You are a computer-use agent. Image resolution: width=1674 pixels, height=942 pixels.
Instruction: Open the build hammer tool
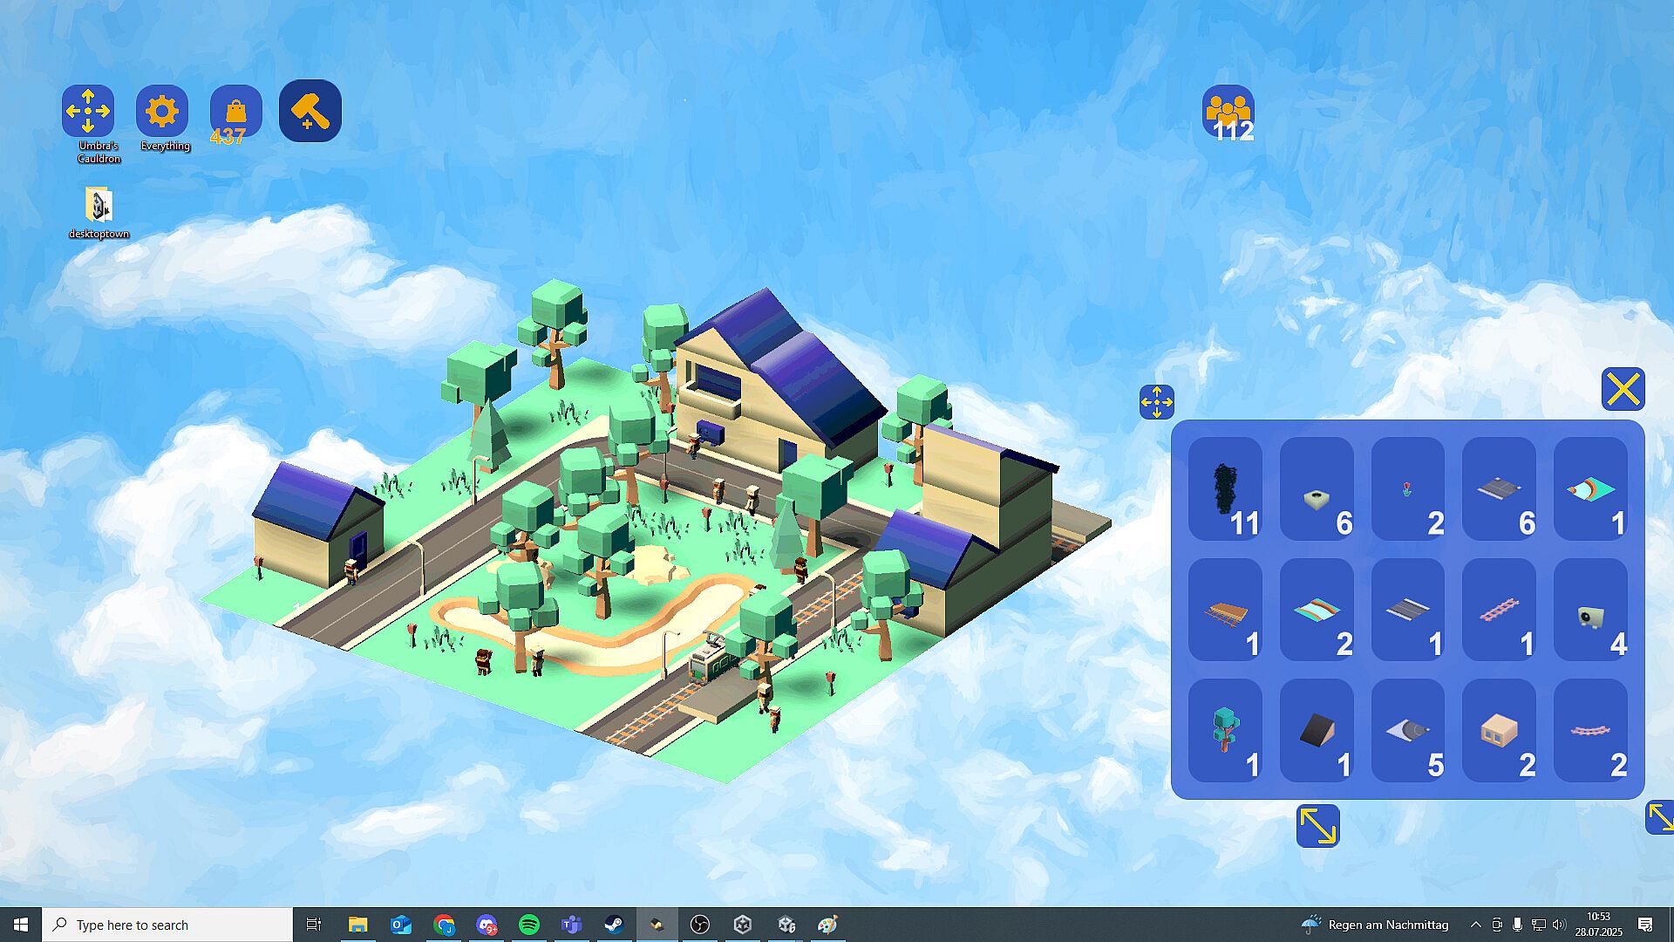(x=310, y=111)
